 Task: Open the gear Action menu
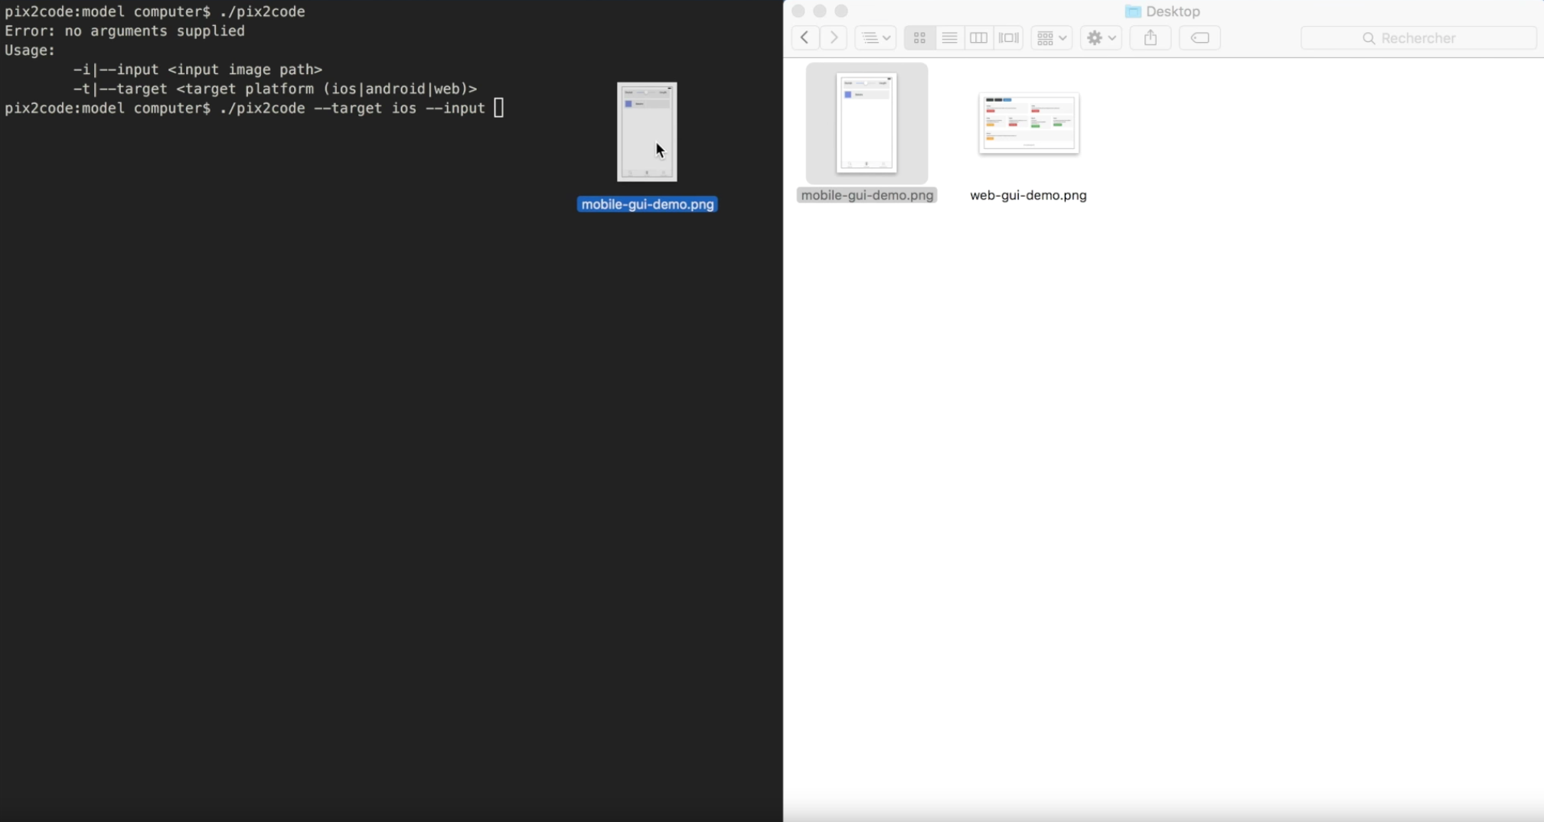point(1102,37)
